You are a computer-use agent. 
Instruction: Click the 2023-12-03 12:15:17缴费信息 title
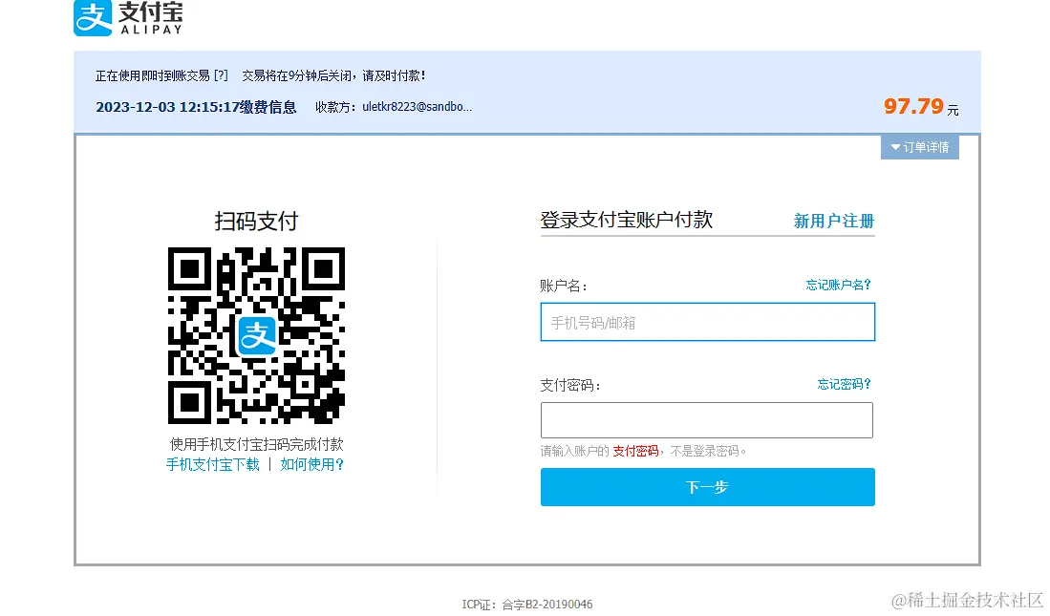(x=196, y=107)
